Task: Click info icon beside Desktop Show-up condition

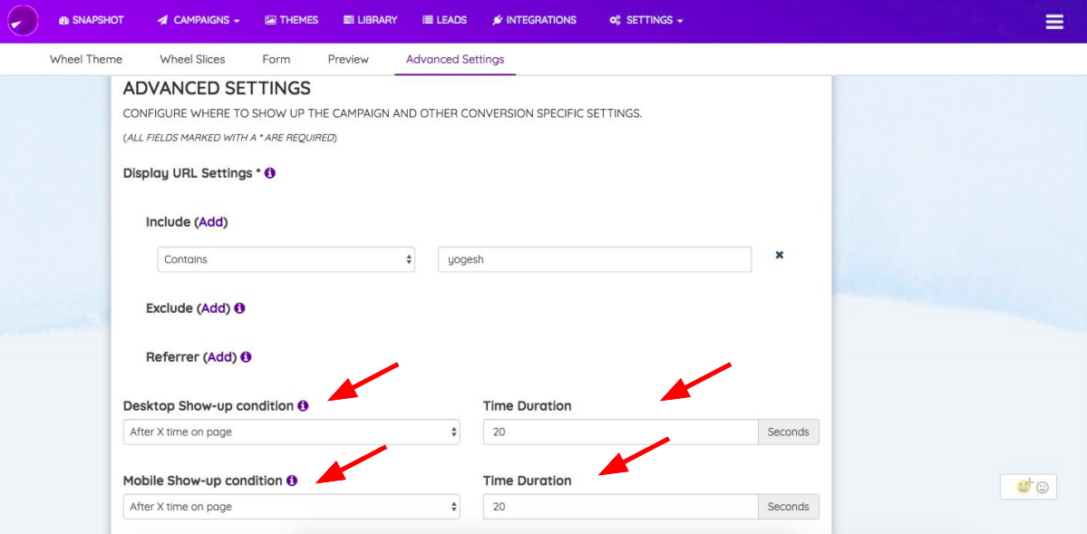Action: (302, 405)
